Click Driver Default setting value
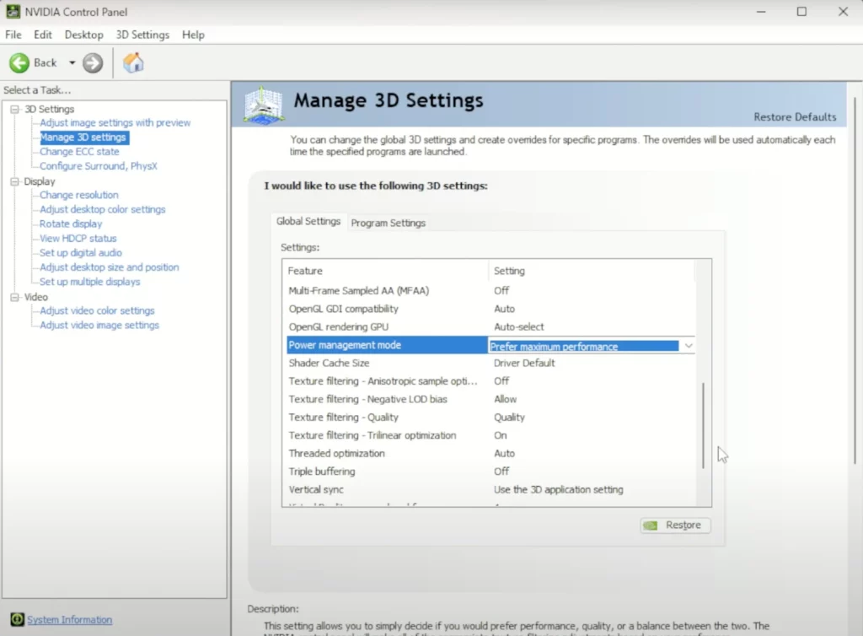Screen dimensions: 863x636 (x=524, y=364)
